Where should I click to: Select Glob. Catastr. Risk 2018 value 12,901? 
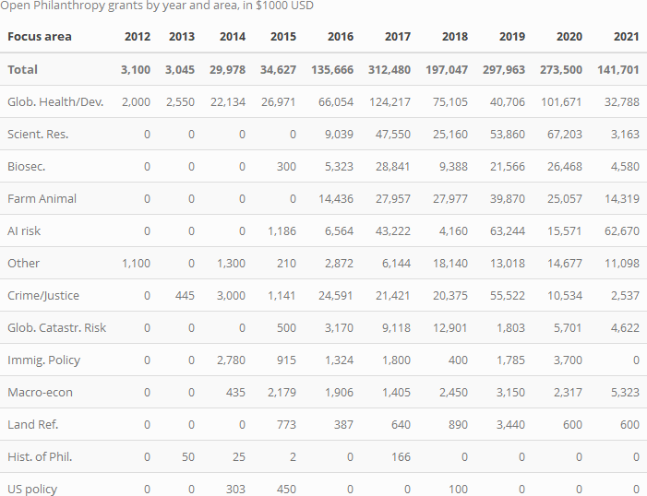tap(450, 327)
